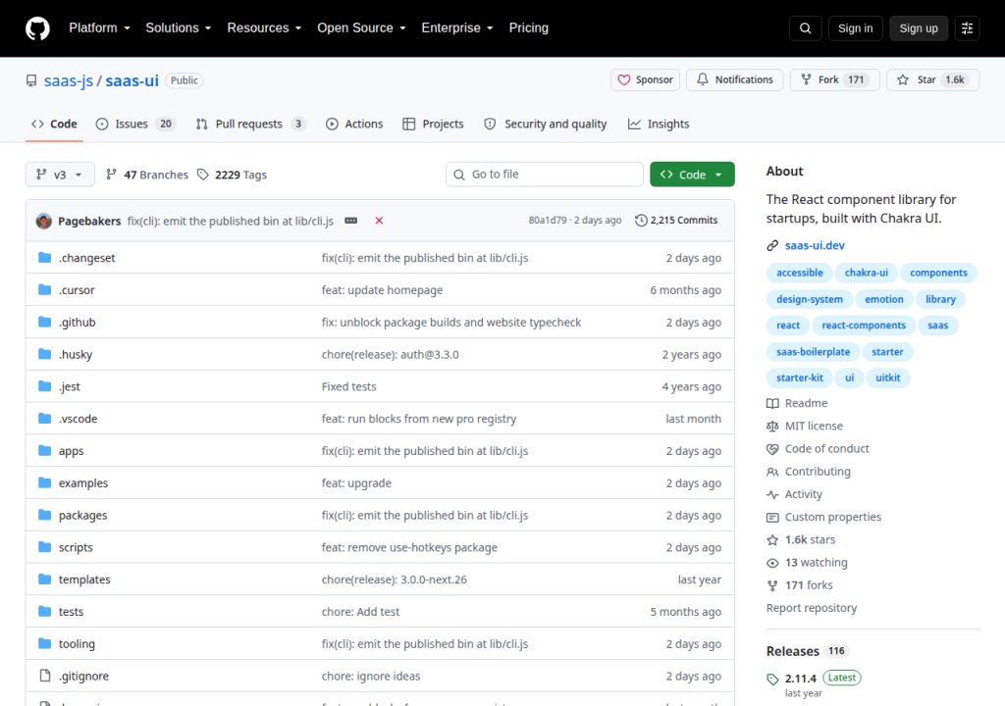Open the packages folder
The height and width of the screenshot is (706, 1005).
click(x=82, y=516)
